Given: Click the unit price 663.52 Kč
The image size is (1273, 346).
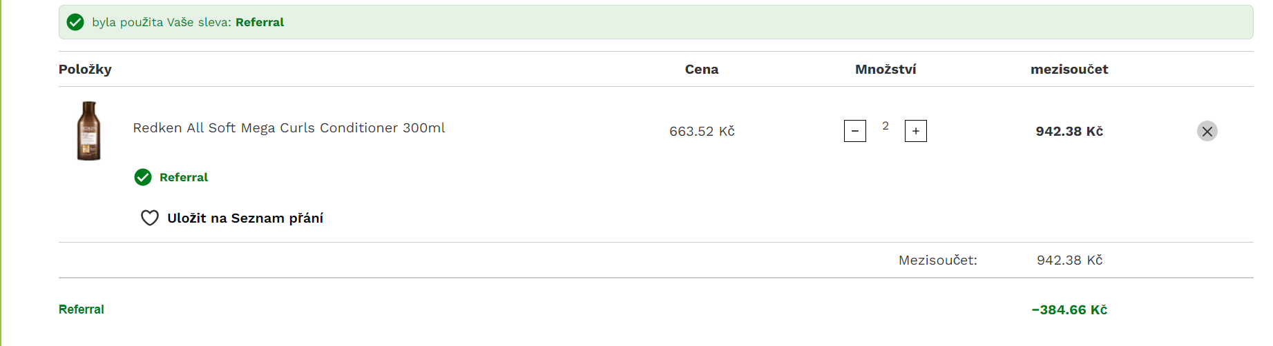Looking at the screenshot, I should point(702,131).
